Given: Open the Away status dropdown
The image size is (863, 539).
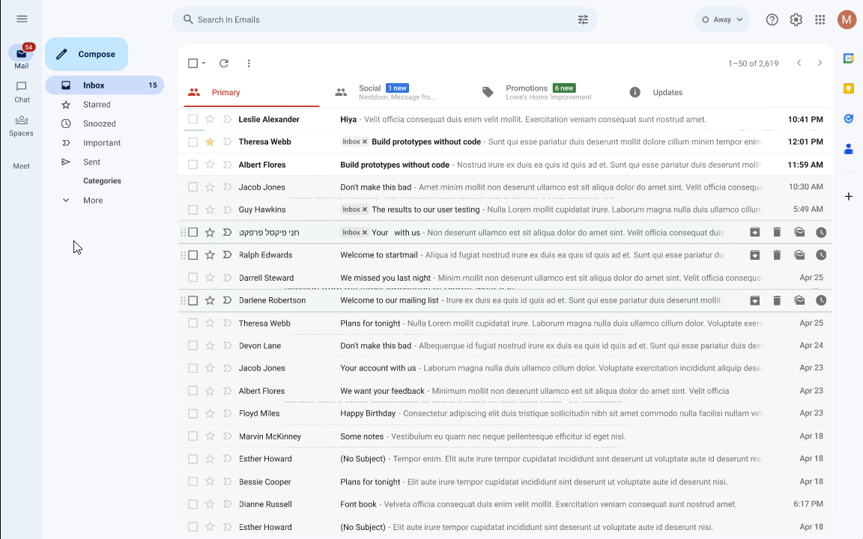Looking at the screenshot, I should (x=722, y=20).
